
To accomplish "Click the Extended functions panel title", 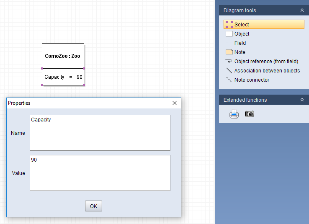I will (x=245, y=100).
